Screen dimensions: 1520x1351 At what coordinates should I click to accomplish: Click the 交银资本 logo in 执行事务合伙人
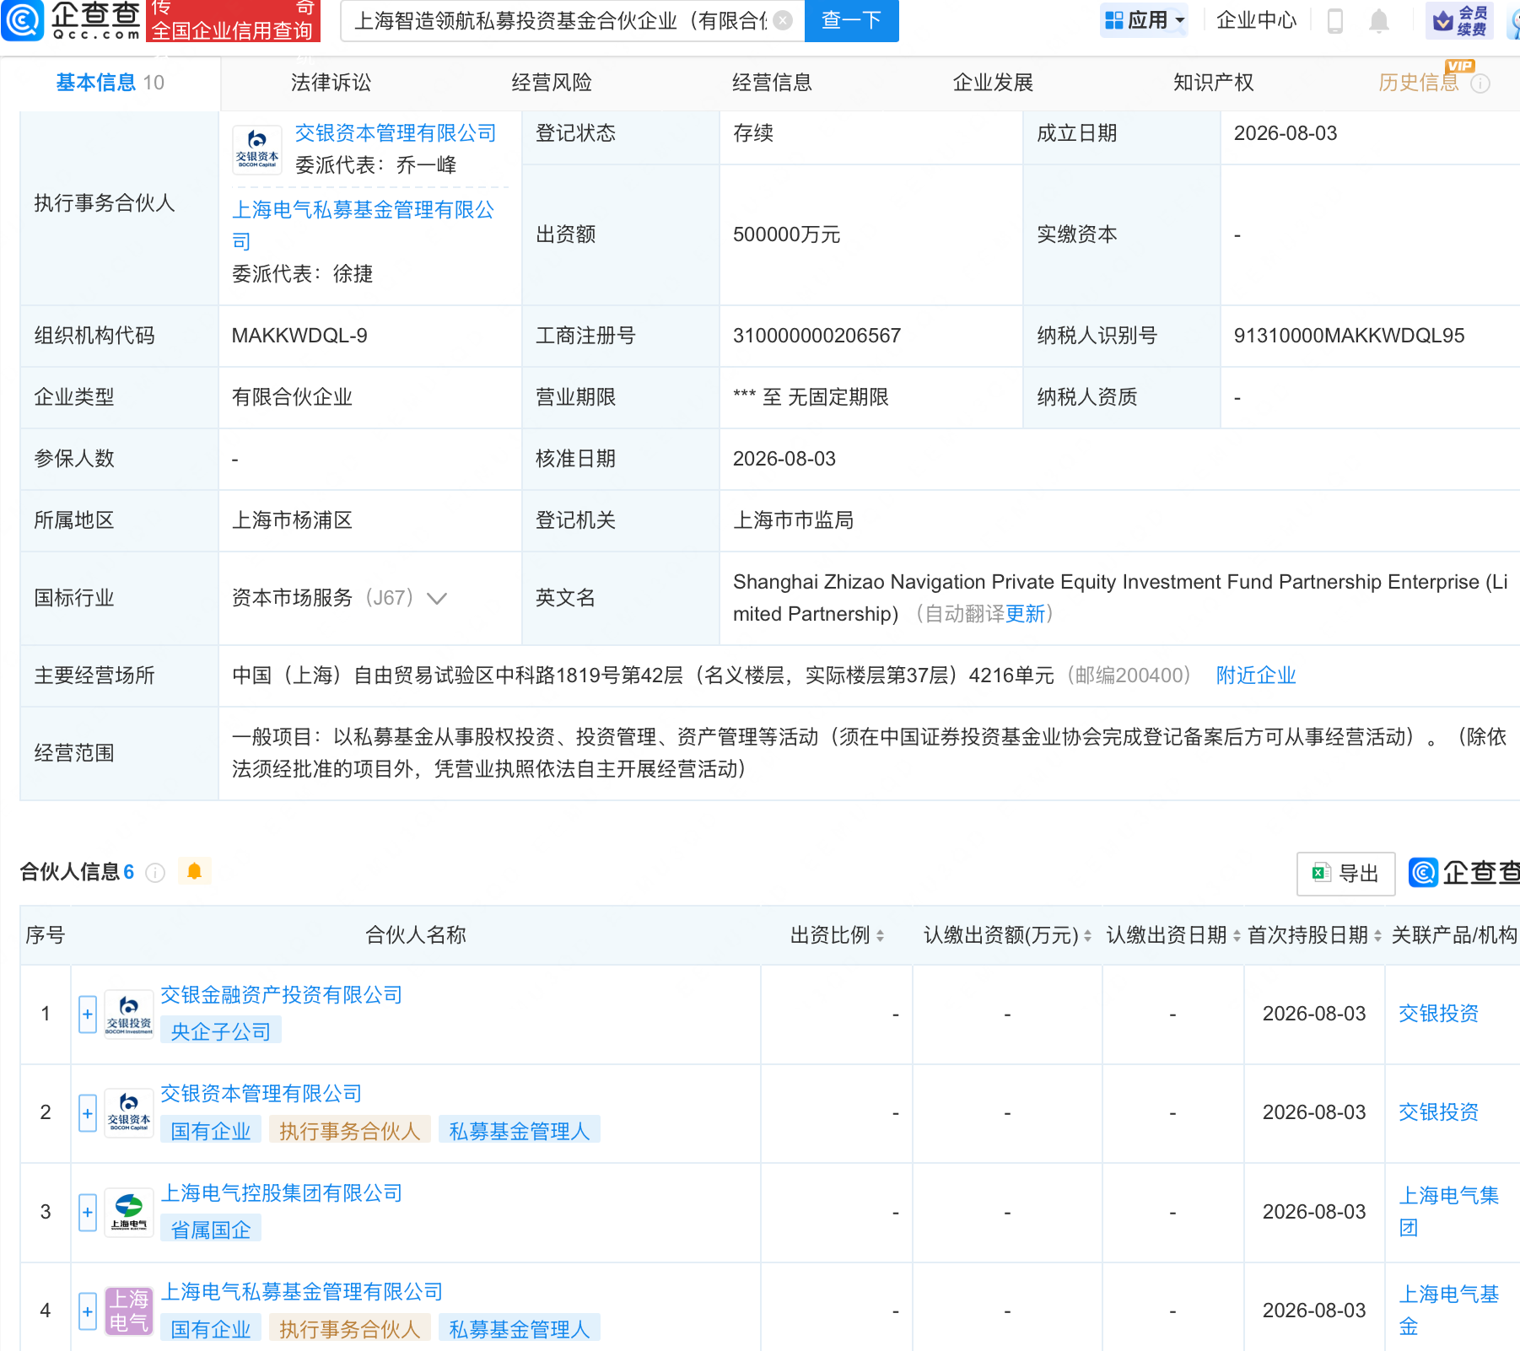257,149
